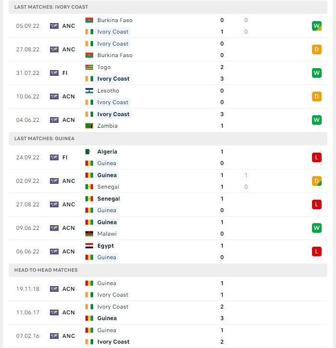The image size is (336, 348).
Task: Click the Egypt flag icon
Action: pos(89,246)
